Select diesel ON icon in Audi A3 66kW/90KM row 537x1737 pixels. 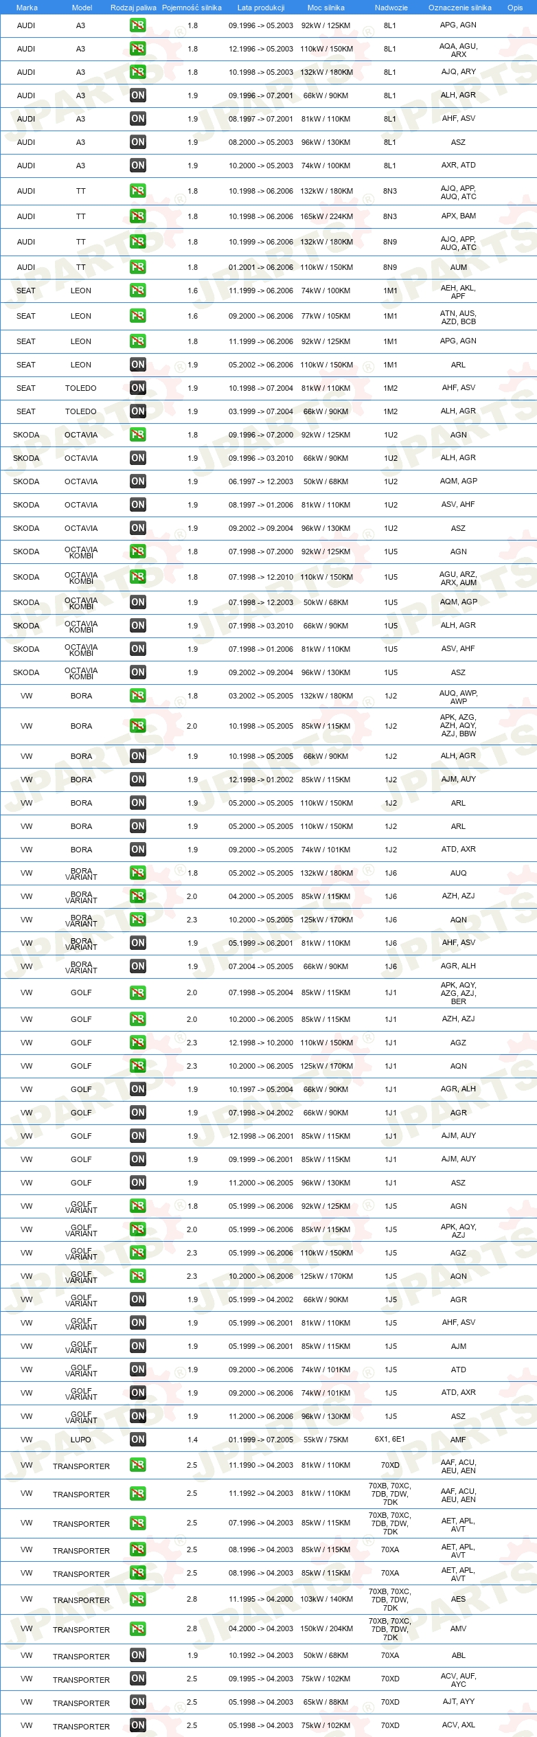138,95
